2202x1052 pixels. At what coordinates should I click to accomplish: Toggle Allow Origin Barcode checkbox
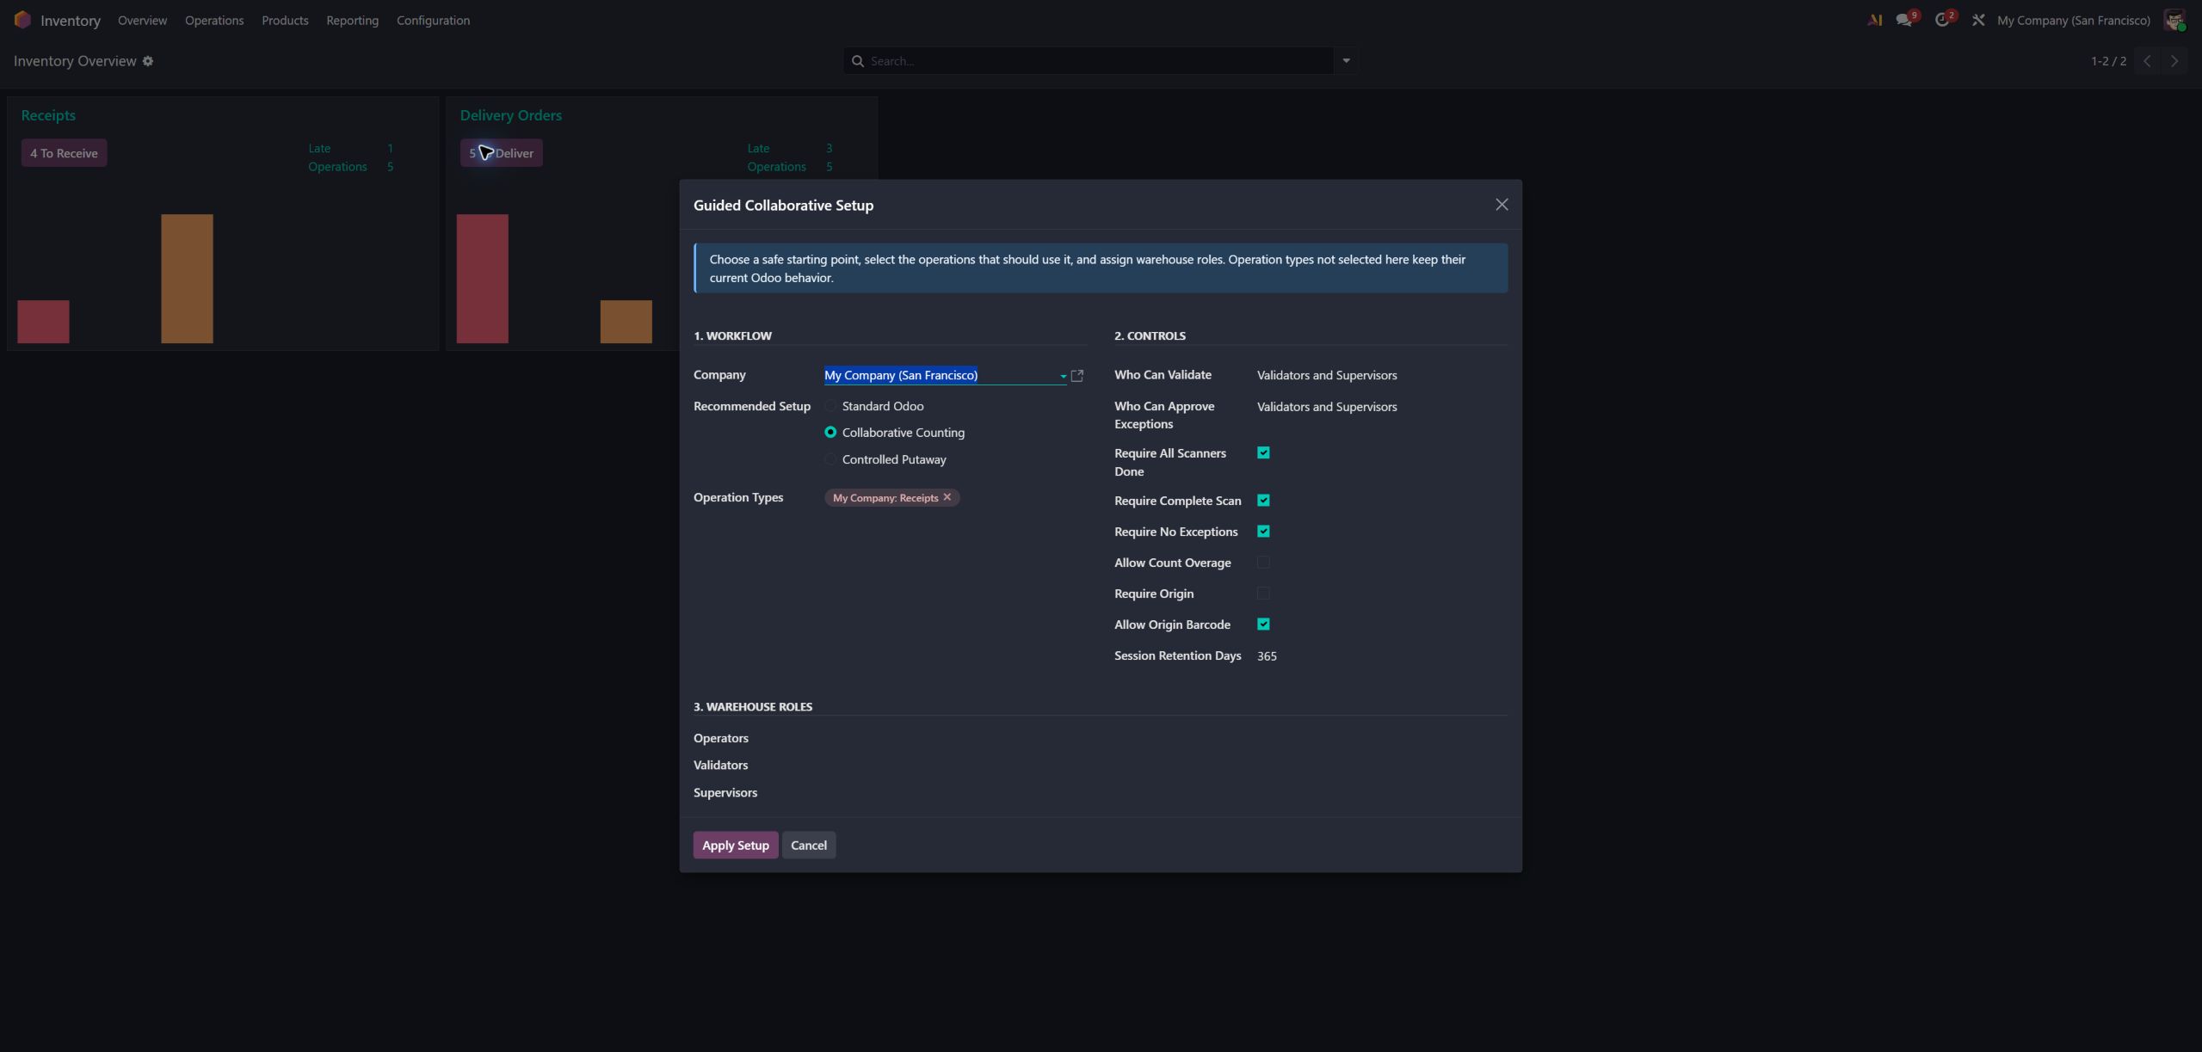click(1263, 624)
